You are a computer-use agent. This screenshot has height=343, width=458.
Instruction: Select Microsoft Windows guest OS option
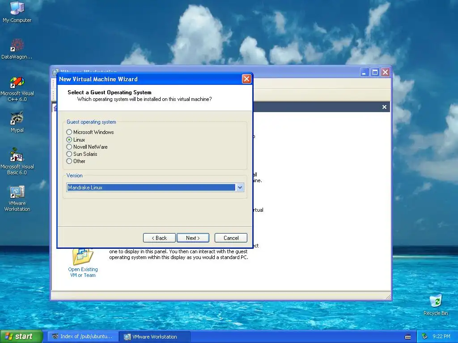pos(90,132)
